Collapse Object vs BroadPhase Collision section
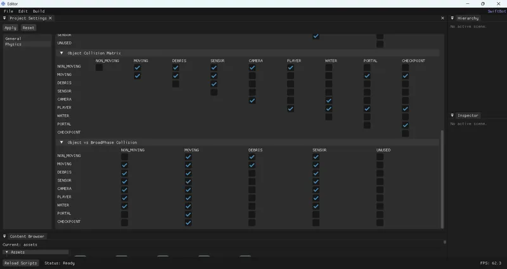The width and height of the screenshot is (507, 269). [x=61, y=142]
